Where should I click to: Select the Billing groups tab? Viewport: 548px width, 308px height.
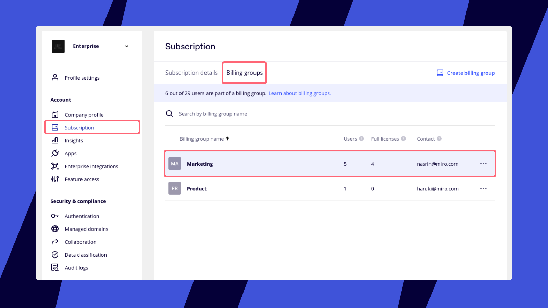click(245, 73)
